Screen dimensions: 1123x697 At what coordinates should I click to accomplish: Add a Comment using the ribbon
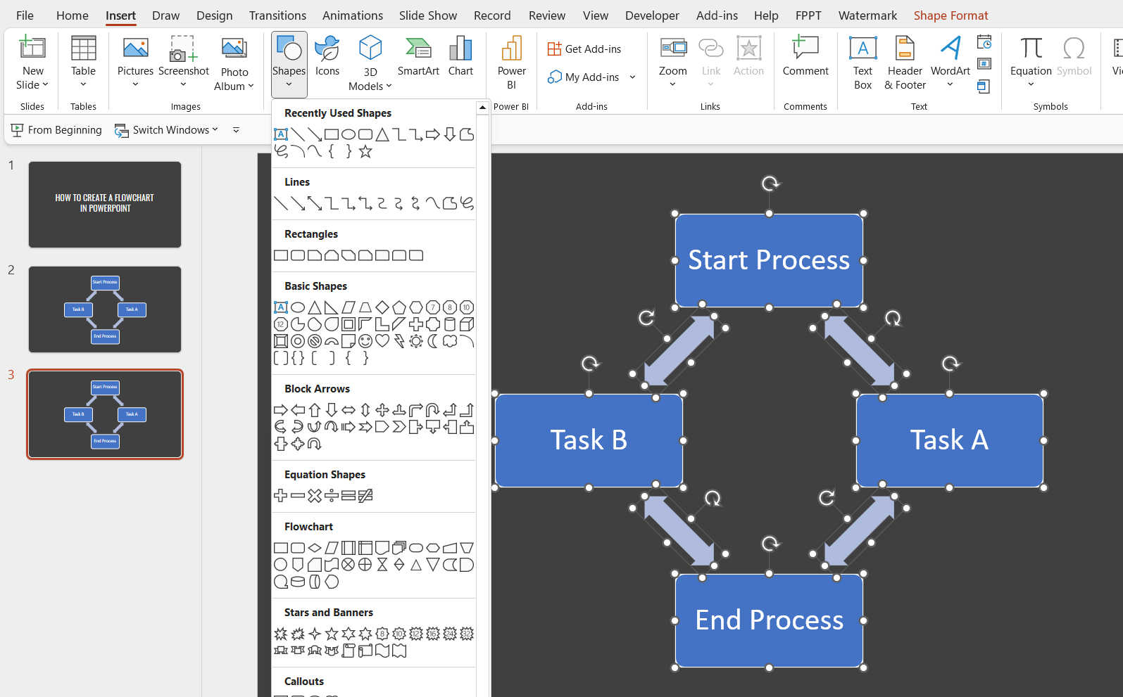pos(805,56)
